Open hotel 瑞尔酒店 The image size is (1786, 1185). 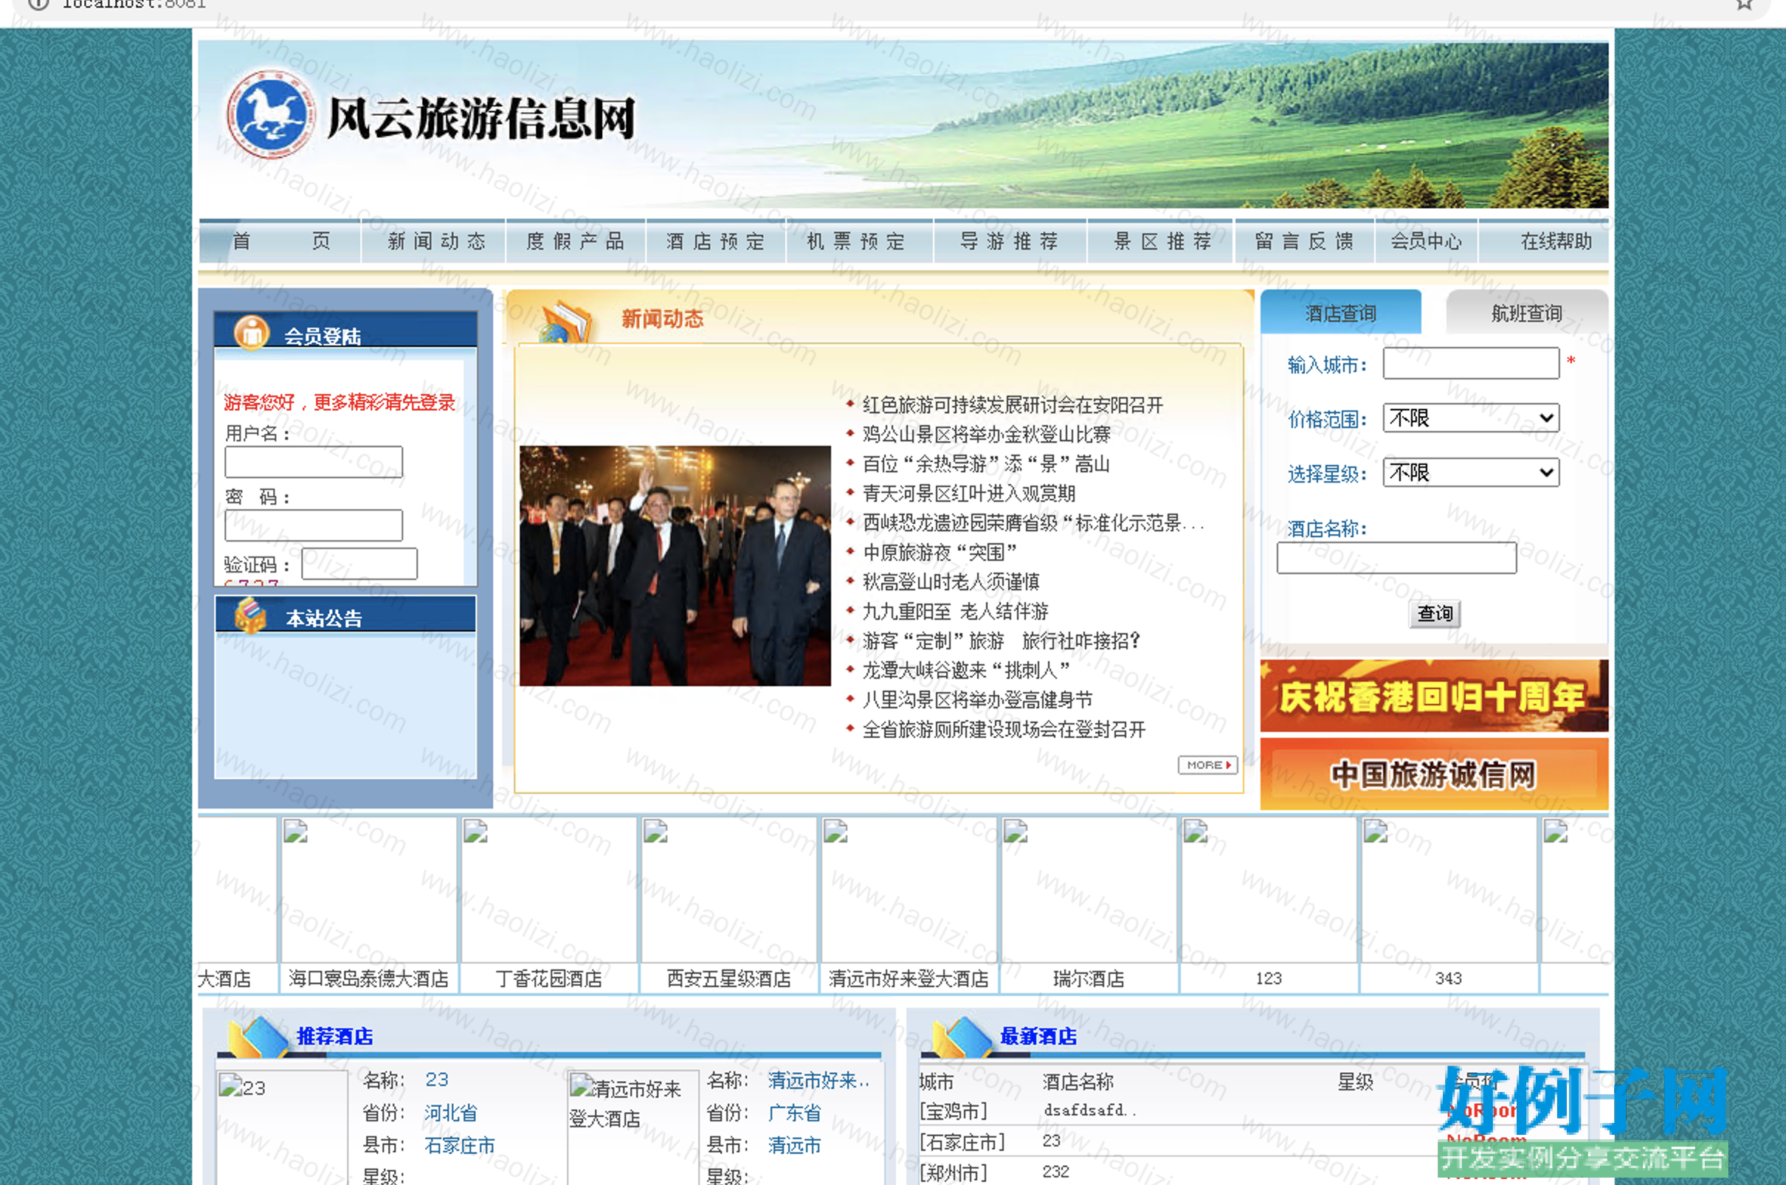click(1089, 978)
